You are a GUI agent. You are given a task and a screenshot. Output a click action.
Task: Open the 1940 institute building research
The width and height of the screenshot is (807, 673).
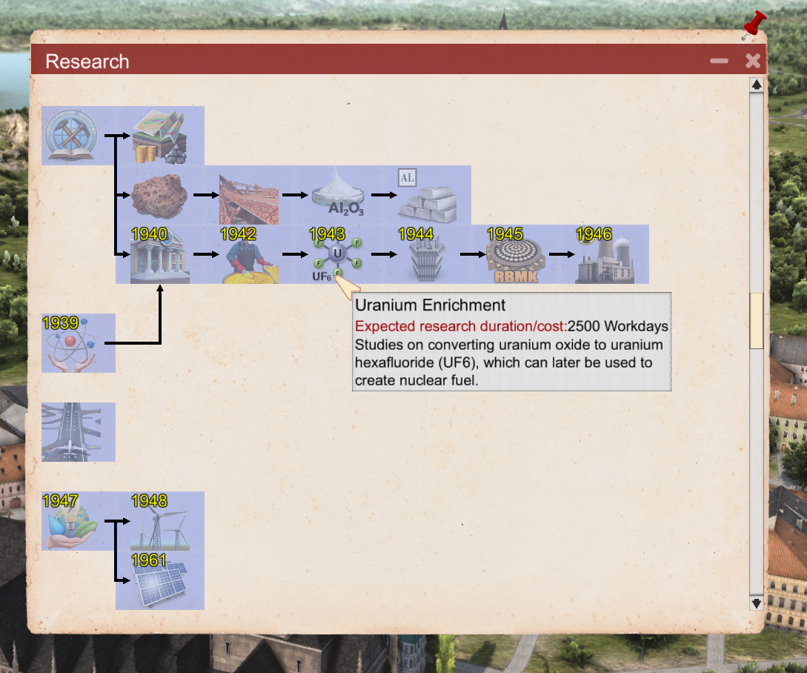click(159, 254)
